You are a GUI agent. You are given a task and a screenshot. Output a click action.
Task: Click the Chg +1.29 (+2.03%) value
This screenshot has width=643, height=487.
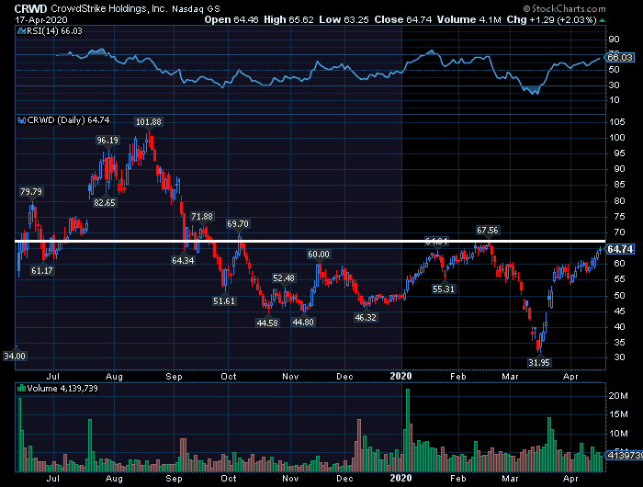pos(551,19)
